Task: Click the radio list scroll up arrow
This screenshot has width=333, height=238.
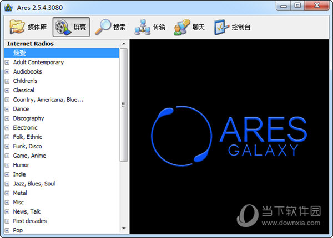Action: click(124, 44)
